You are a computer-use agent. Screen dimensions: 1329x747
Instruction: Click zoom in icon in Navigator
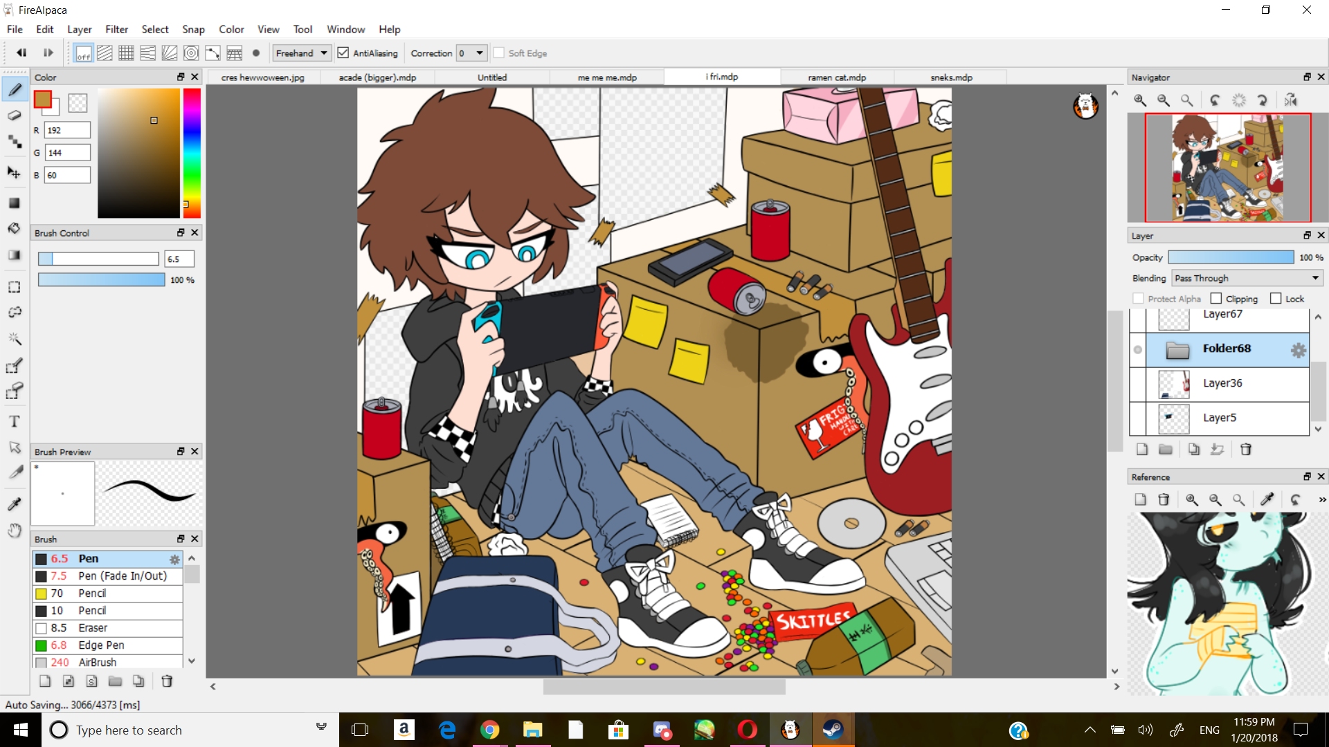point(1139,100)
